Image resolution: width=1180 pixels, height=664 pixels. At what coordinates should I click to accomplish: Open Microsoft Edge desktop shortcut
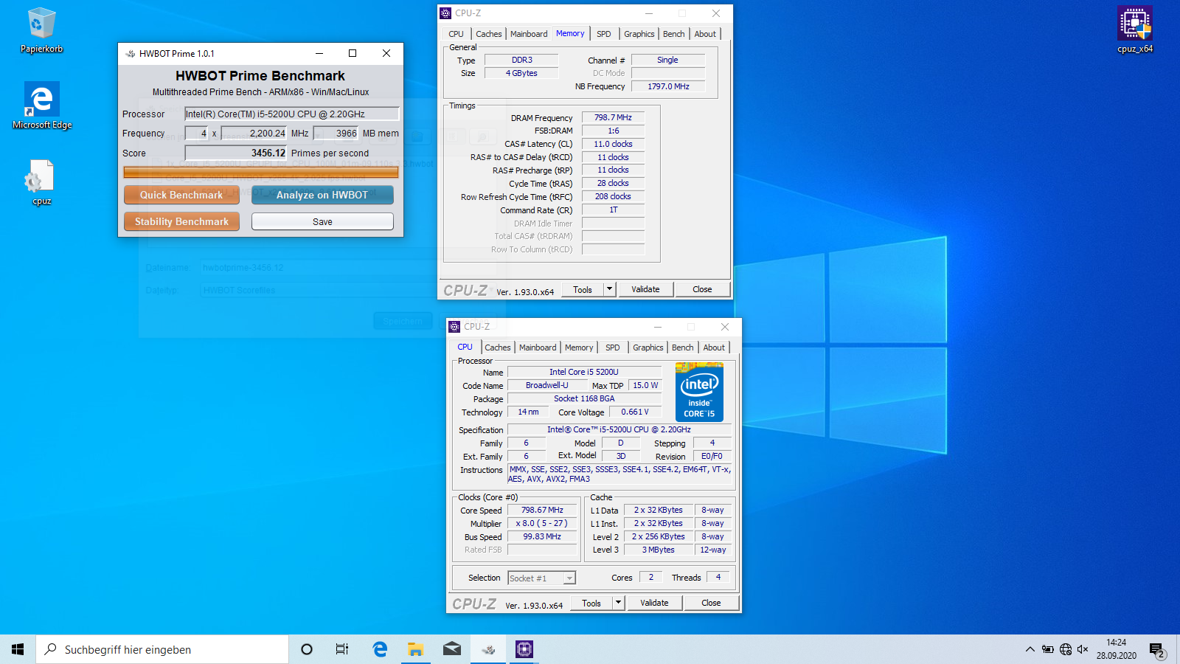click(42, 106)
